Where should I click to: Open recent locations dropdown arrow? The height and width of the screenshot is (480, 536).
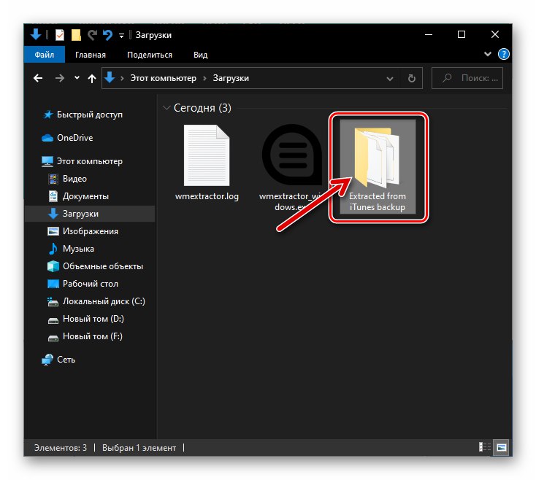77,78
